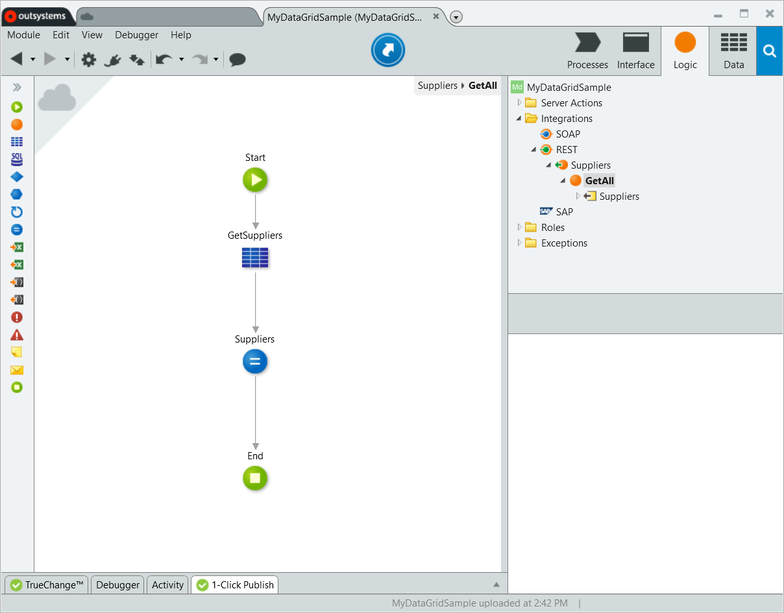Open the Processes layer
784x613 pixels.
click(x=587, y=51)
